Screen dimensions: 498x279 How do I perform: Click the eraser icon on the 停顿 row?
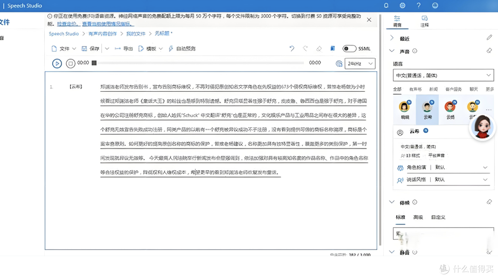(x=489, y=202)
